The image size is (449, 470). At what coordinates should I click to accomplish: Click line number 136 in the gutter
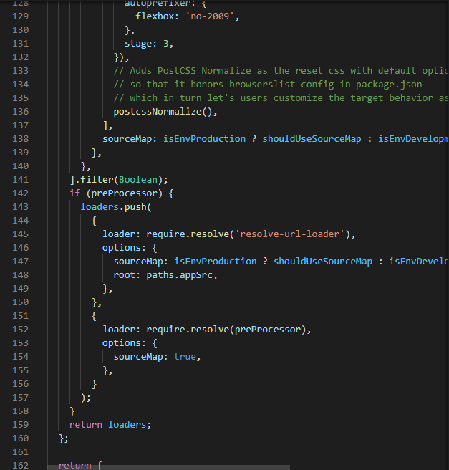[20, 112]
